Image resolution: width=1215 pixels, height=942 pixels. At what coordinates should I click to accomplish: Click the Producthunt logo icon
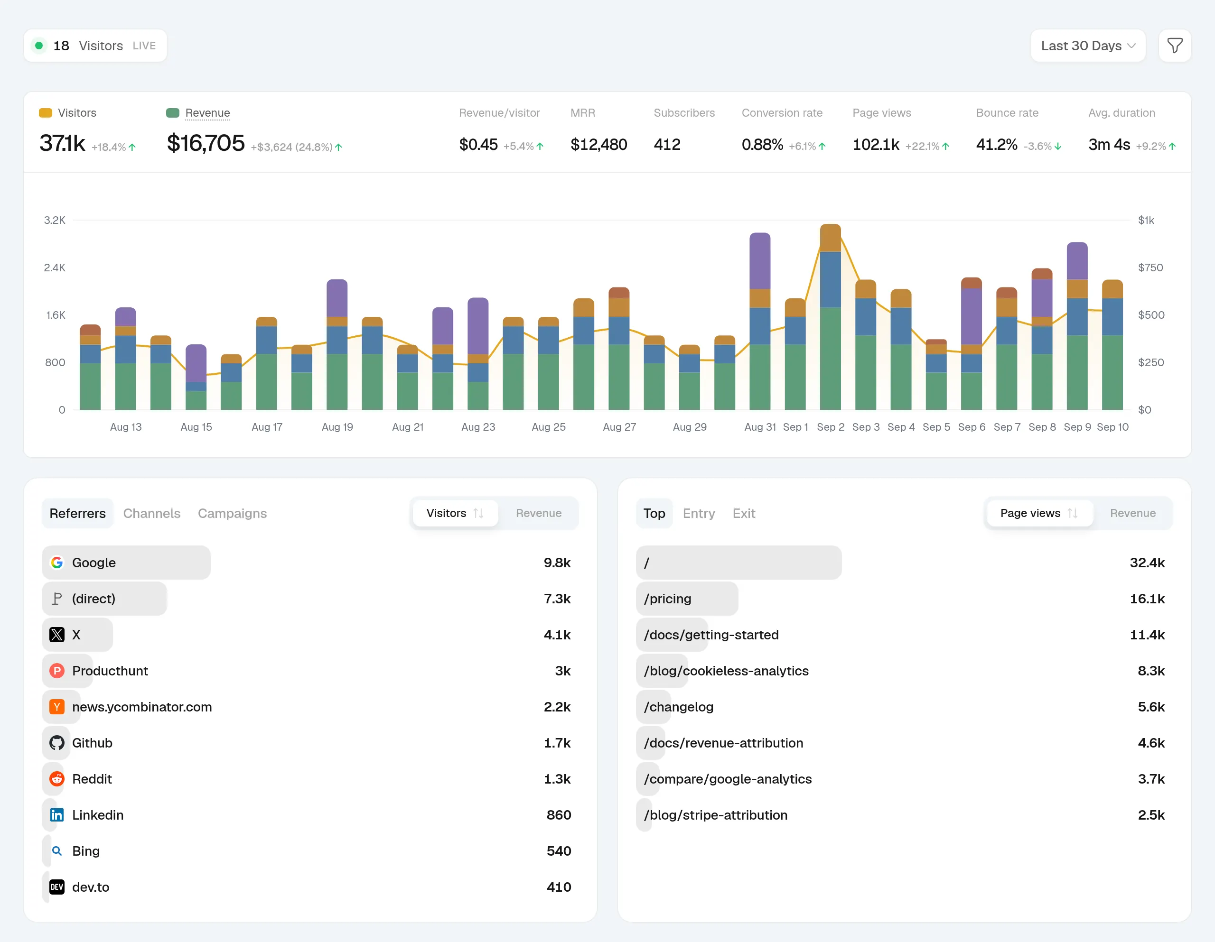(x=57, y=671)
